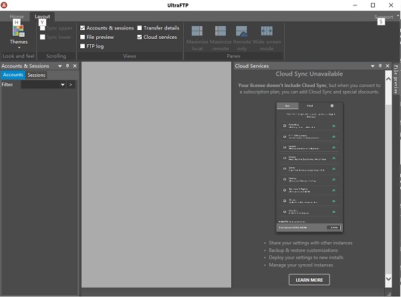The image size is (401, 297).
Task: Enable the FTP log view
Action: [x=82, y=46]
